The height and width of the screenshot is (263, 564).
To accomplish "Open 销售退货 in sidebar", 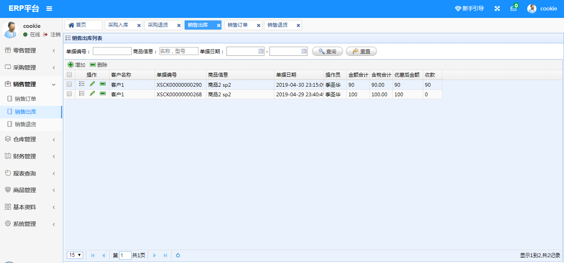I will click(31, 124).
